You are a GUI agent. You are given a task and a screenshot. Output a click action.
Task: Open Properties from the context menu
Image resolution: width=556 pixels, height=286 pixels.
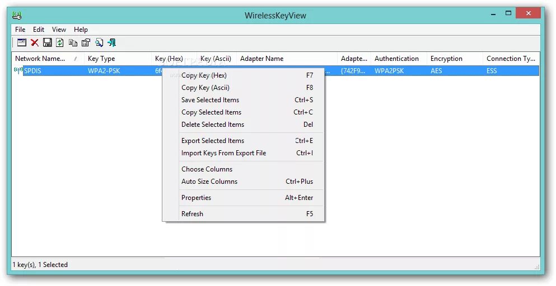[x=243, y=198]
